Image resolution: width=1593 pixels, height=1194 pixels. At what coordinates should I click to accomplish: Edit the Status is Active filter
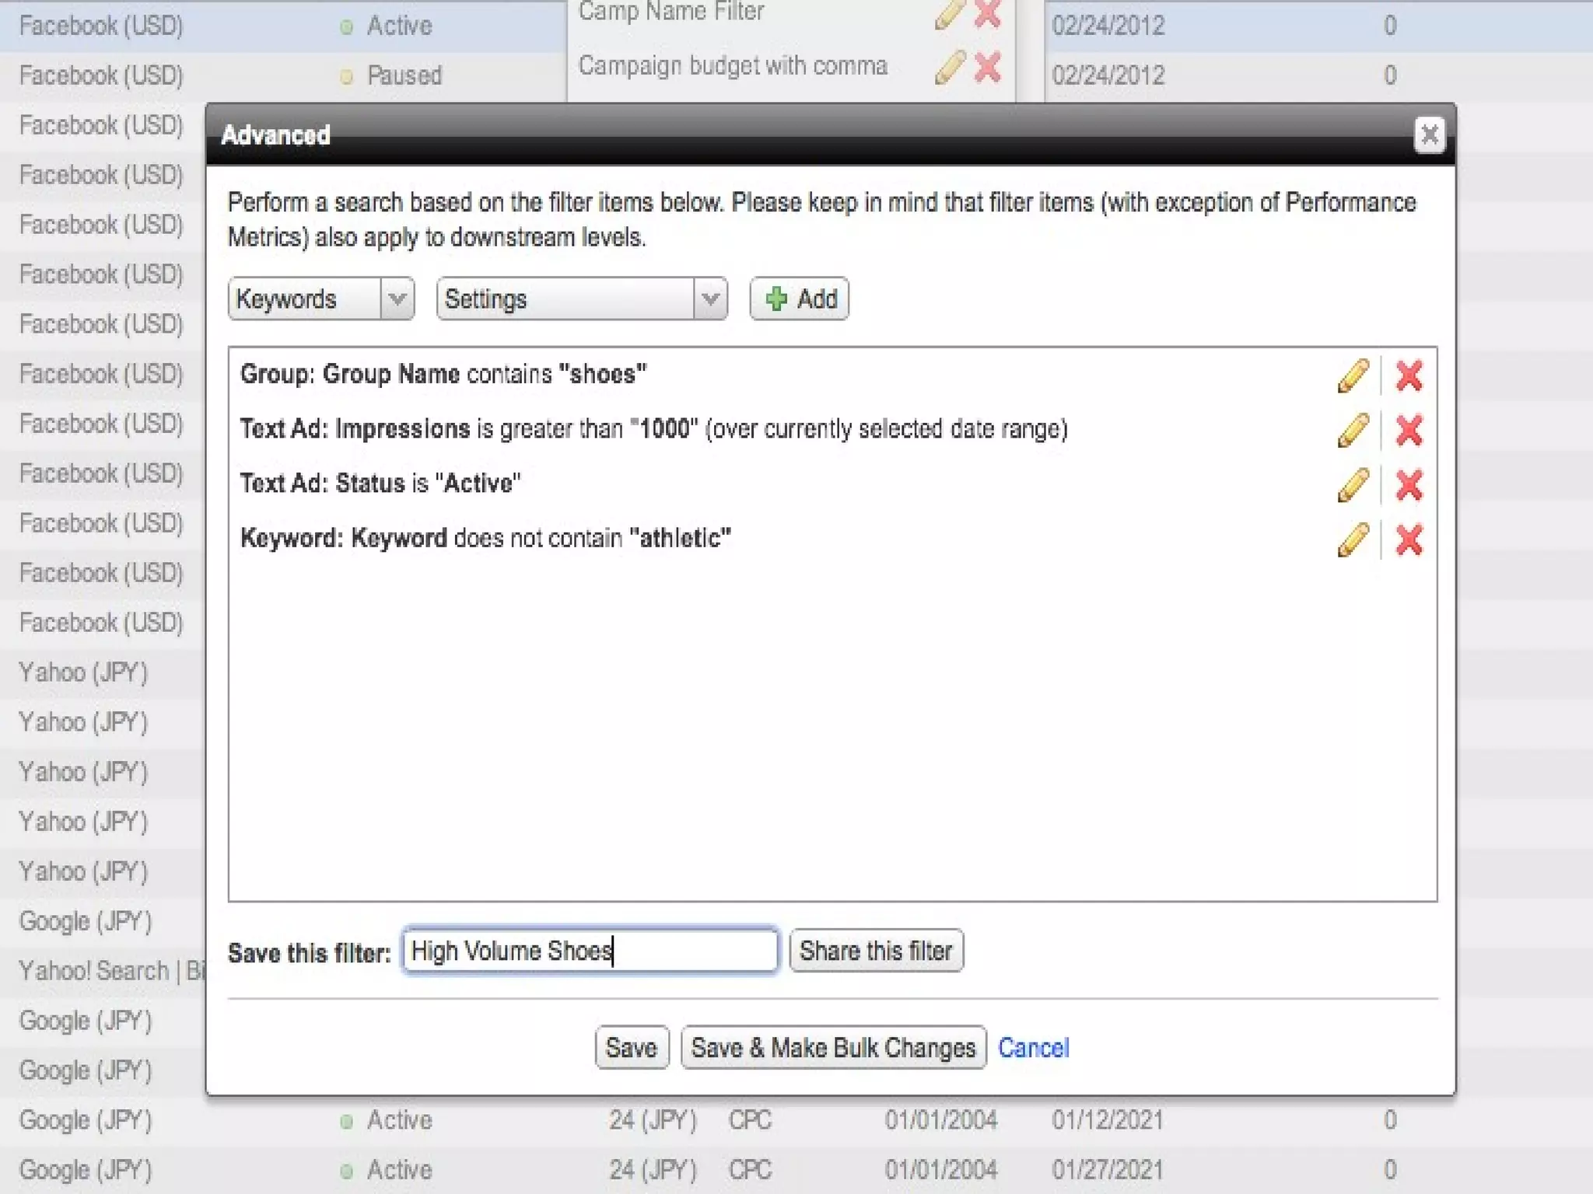(1353, 485)
